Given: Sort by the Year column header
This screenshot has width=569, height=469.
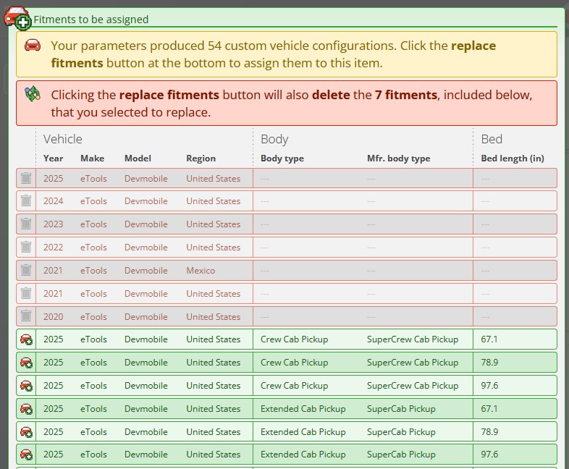Looking at the screenshot, I should point(53,159).
